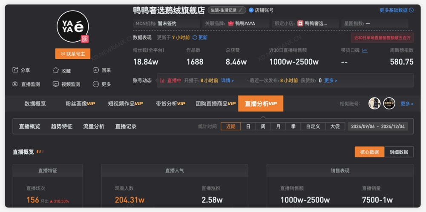The image size is (426, 212).
Task: Click the QR code badge on avatar
Action: pyautogui.click(x=85, y=39)
